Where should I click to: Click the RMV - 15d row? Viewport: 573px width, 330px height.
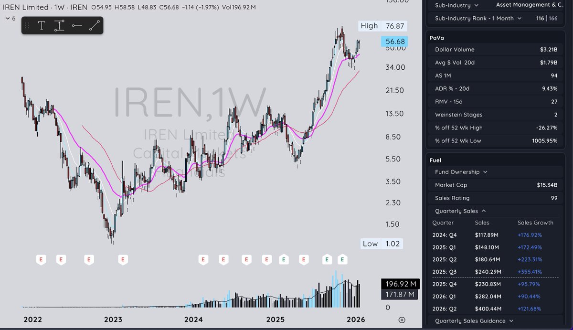[x=496, y=102]
